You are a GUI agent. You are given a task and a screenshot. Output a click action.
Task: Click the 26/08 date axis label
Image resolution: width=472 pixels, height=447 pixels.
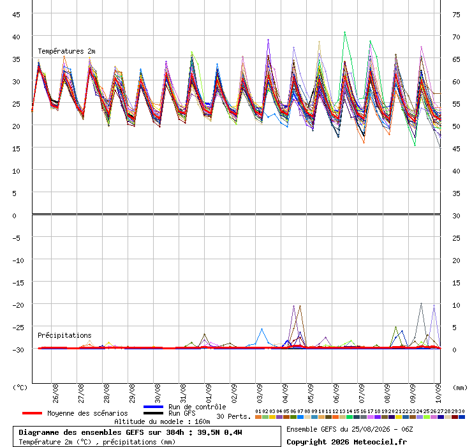[55, 393]
